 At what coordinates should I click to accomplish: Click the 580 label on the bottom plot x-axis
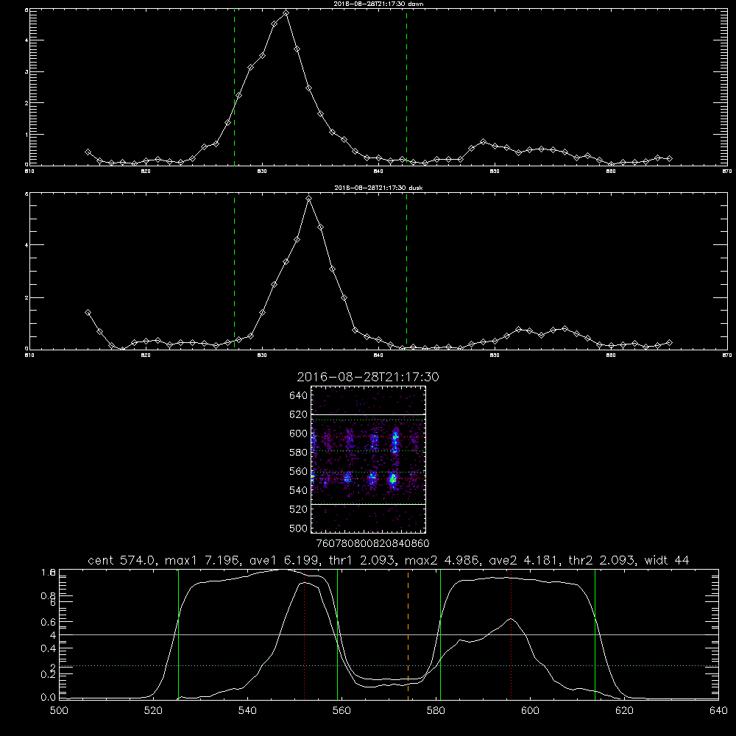pos(436,711)
